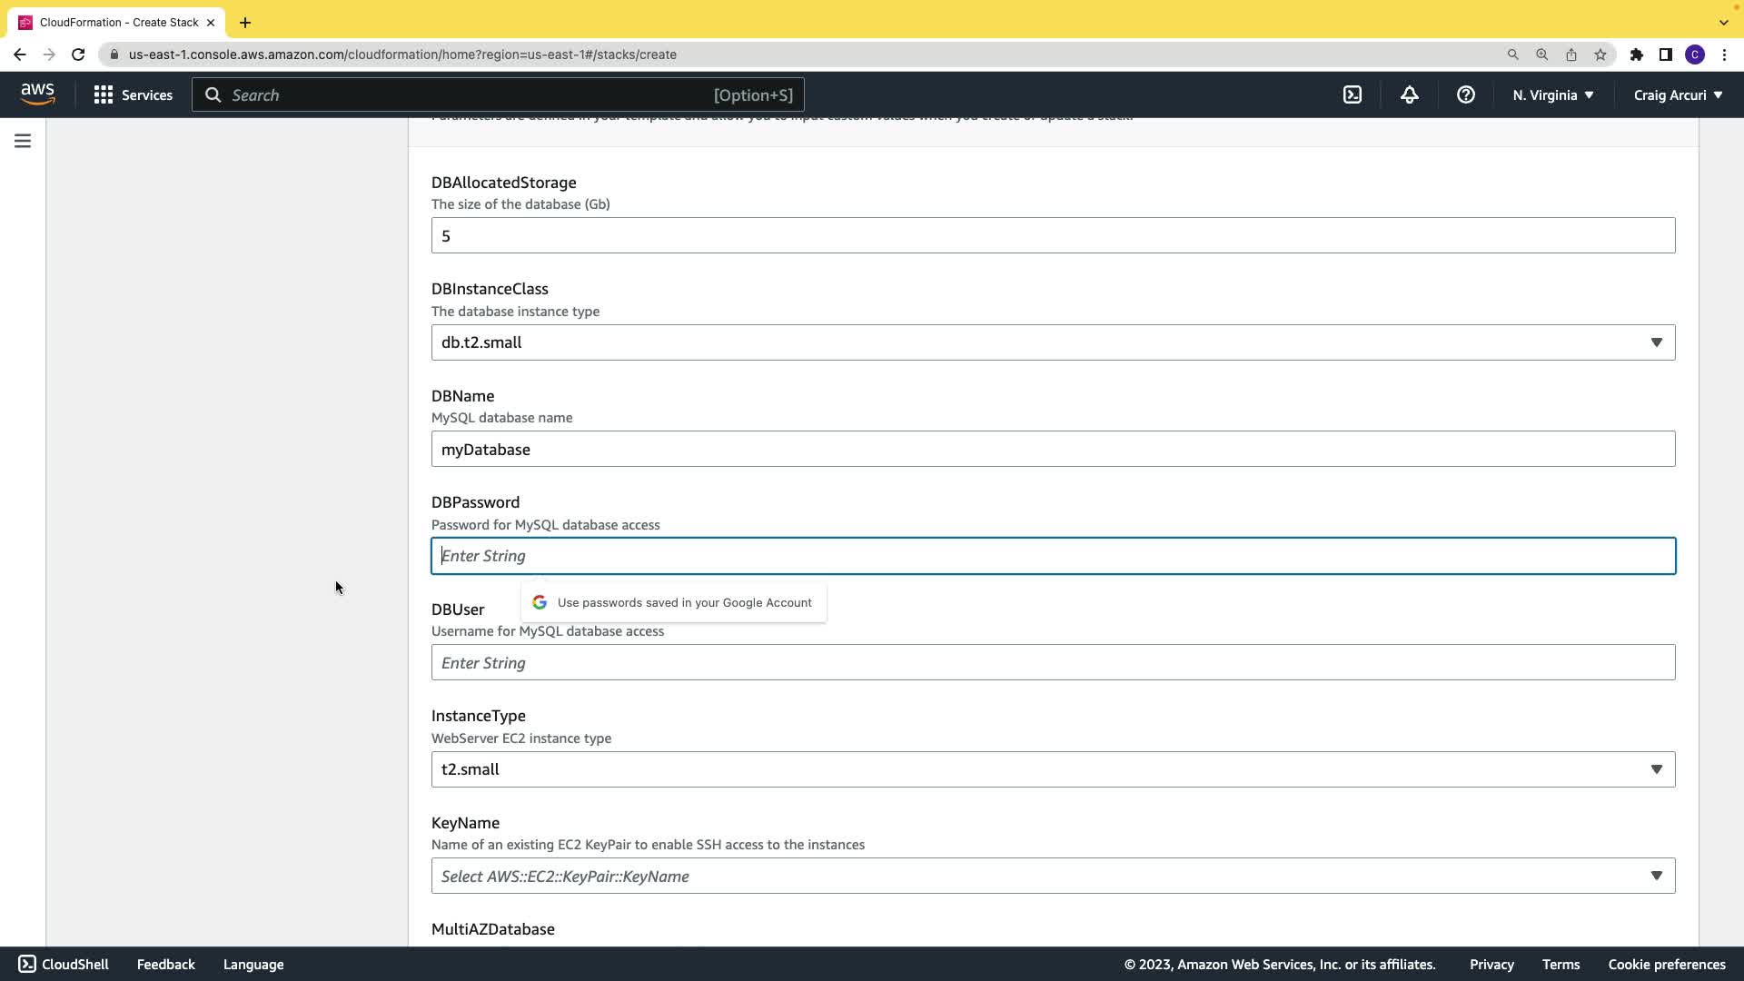Bookmark this page with star icon
Screen dimensions: 1744x981
pos(1600,54)
